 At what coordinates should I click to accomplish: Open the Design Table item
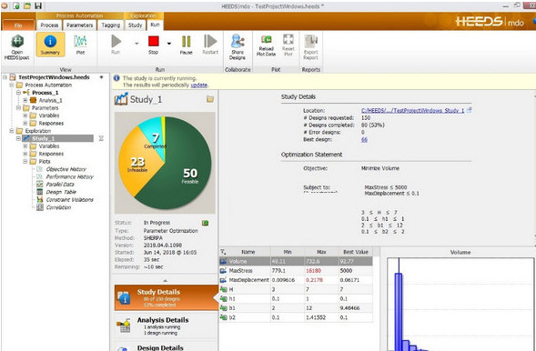click(61, 192)
